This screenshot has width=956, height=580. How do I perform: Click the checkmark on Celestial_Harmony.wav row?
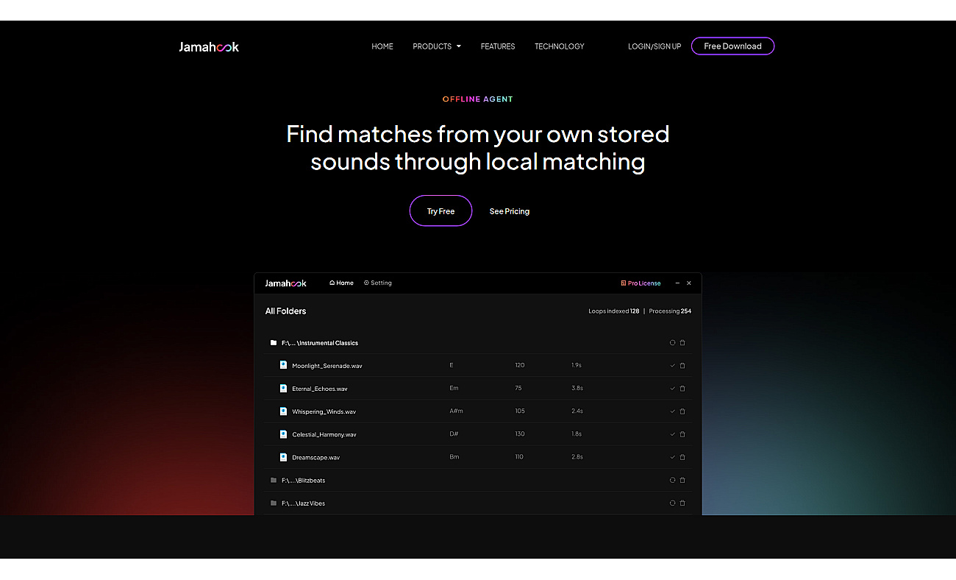(x=672, y=434)
